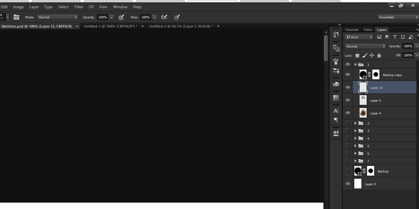This screenshot has height=209, width=419.
Task: Open the History panel icon
Action: [336, 34]
